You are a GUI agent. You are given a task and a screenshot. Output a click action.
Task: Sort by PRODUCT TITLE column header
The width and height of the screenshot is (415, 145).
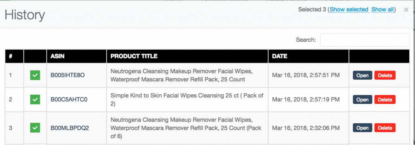click(187, 56)
